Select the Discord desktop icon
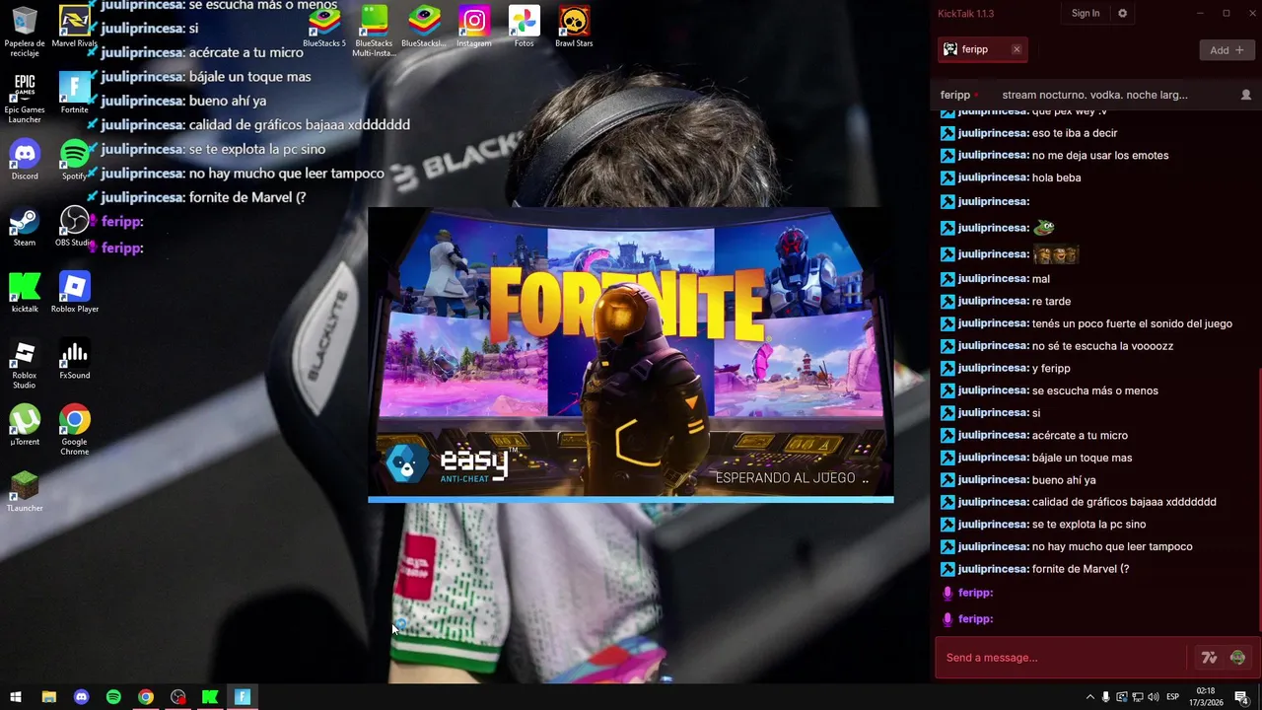This screenshot has width=1262, height=710. pos(25,160)
